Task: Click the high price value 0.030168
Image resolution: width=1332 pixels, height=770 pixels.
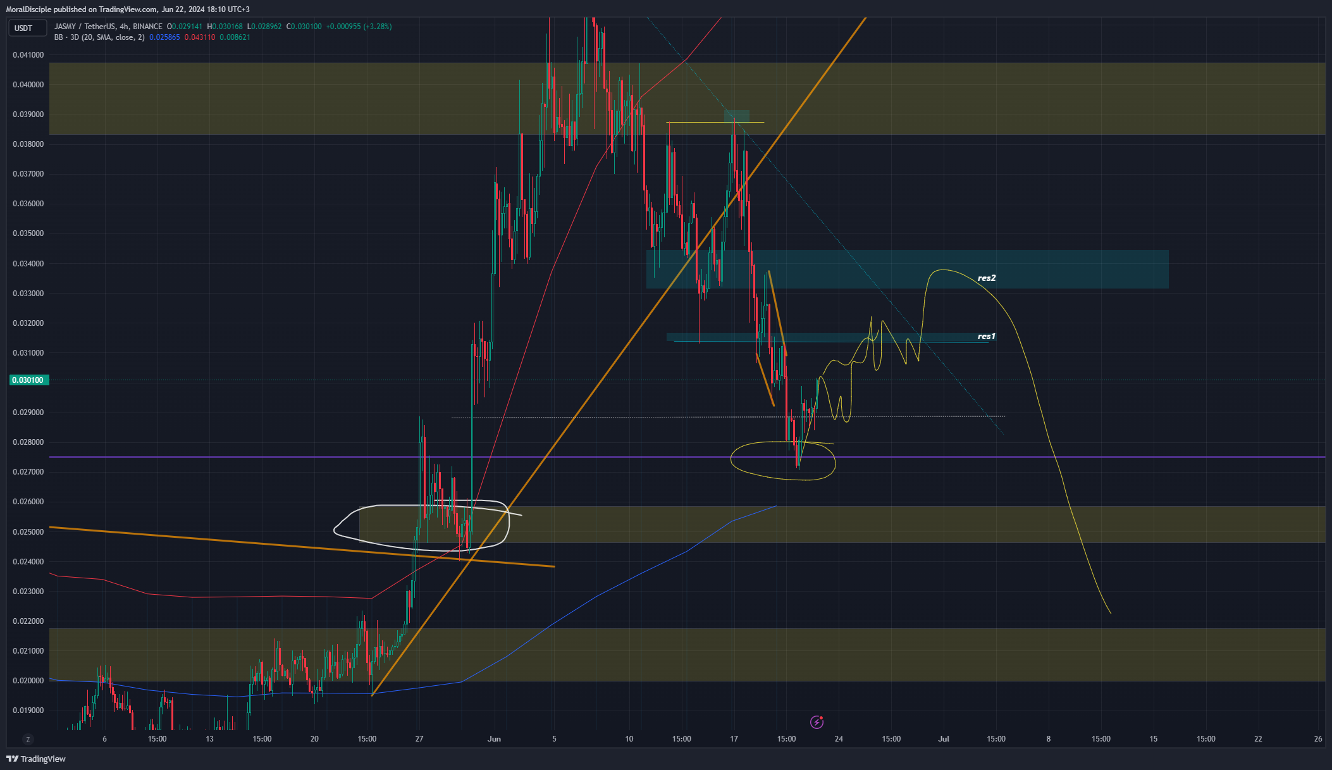Action: coord(227,27)
